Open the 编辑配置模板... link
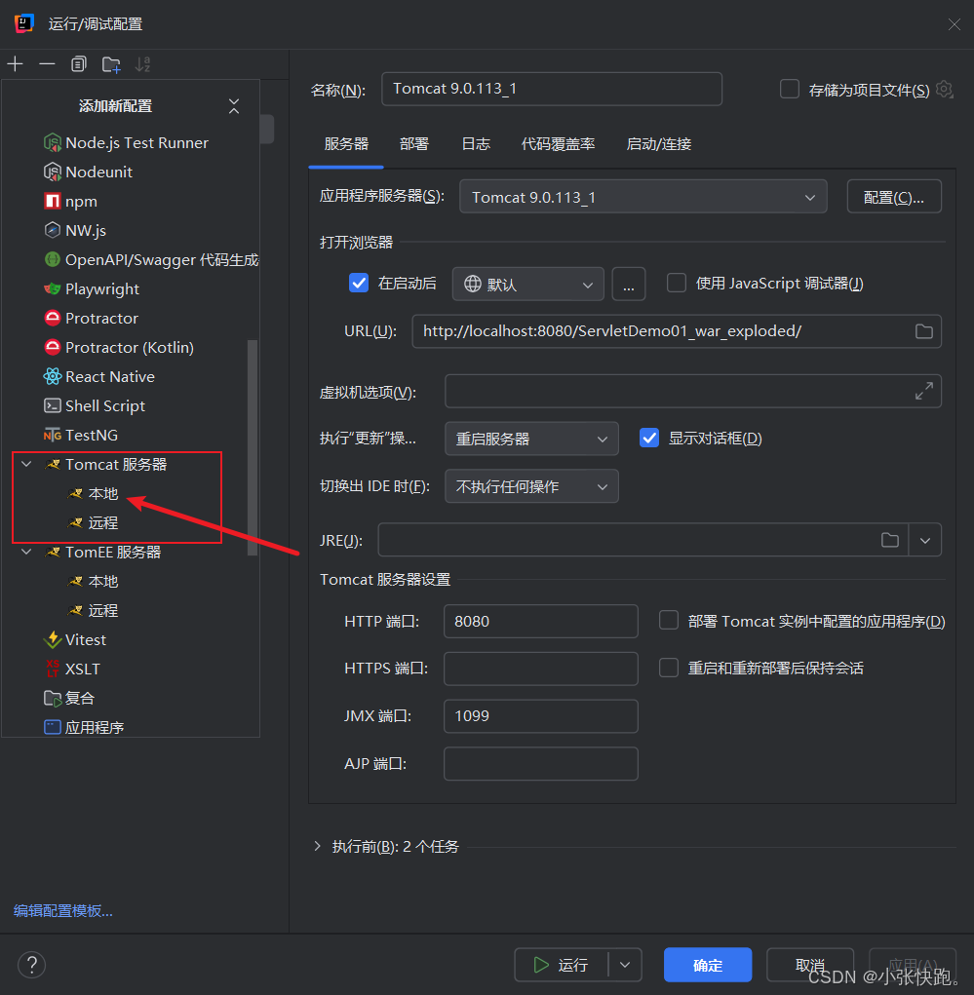The image size is (974, 995). click(63, 911)
